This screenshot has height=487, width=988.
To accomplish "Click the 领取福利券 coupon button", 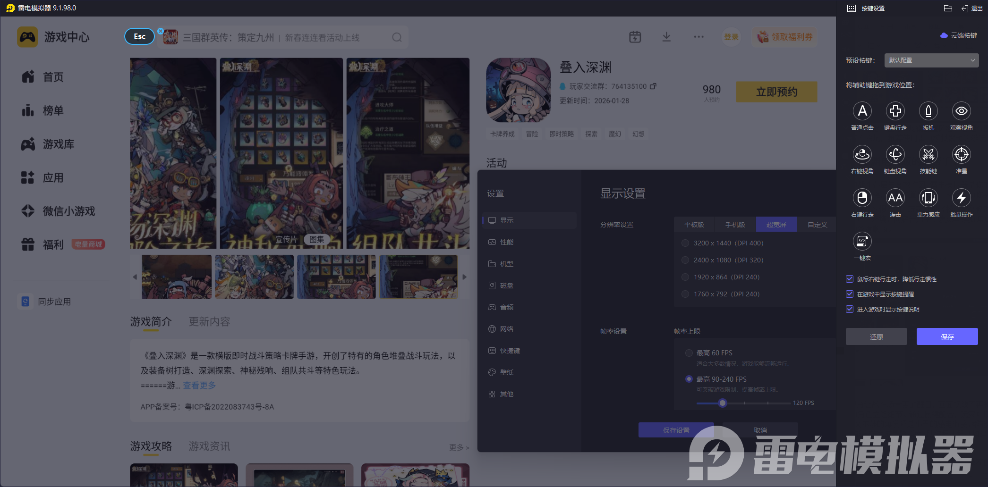I will 784,37.
